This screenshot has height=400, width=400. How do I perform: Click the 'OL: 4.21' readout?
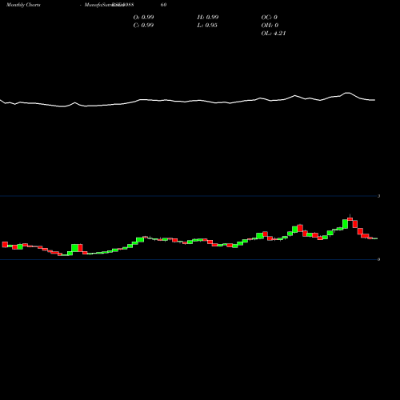[x=274, y=33]
